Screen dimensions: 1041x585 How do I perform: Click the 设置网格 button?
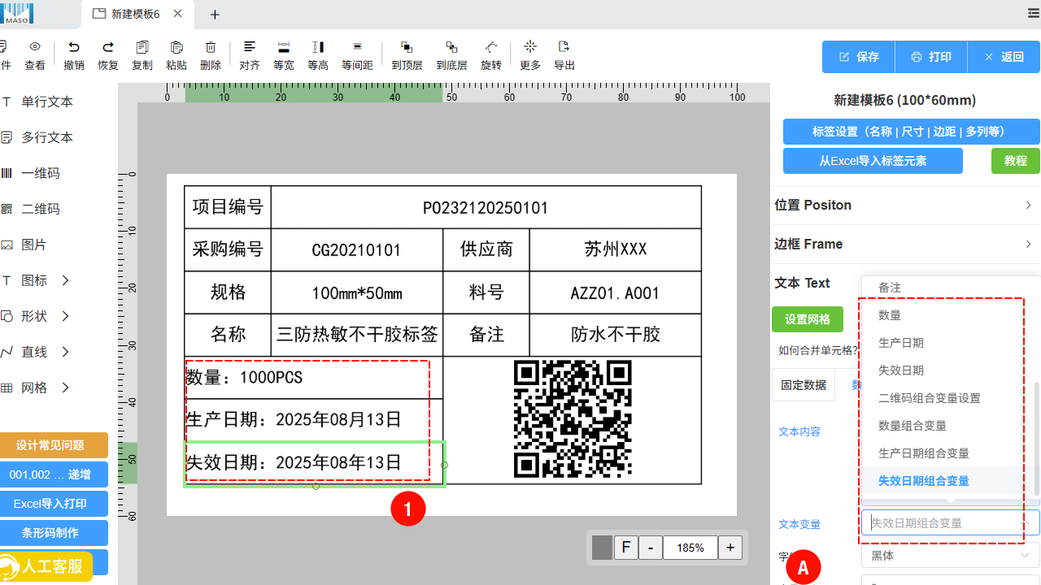[x=808, y=319]
